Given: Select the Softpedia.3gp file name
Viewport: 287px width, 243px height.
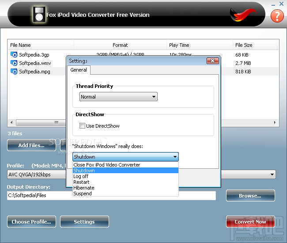Looking at the screenshot, I should [34, 55].
